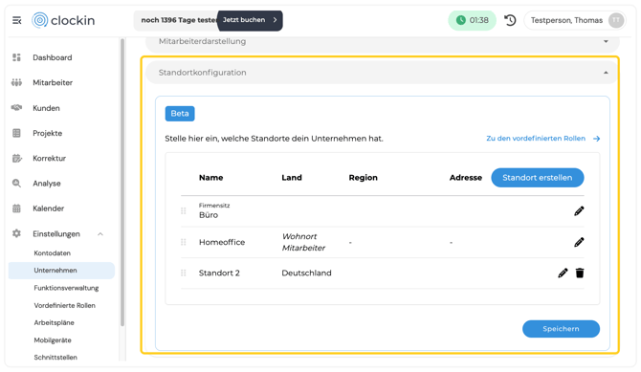
Task: Open Vordefinierte Rollen in the sidebar
Action: click(x=65, y=305)
